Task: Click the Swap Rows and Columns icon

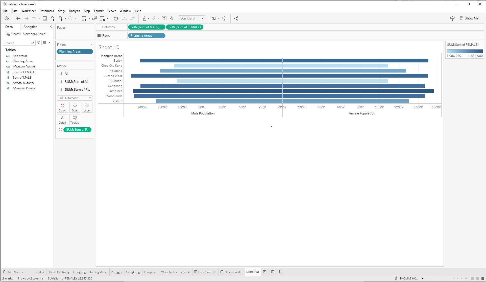Action: 116,18
